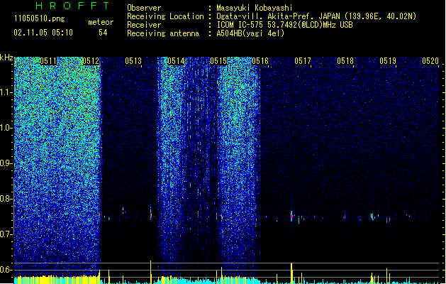Click the Observer label
The height and width of the screenshot is (284, 446).
pyautogui.click(x=144, y=8)
